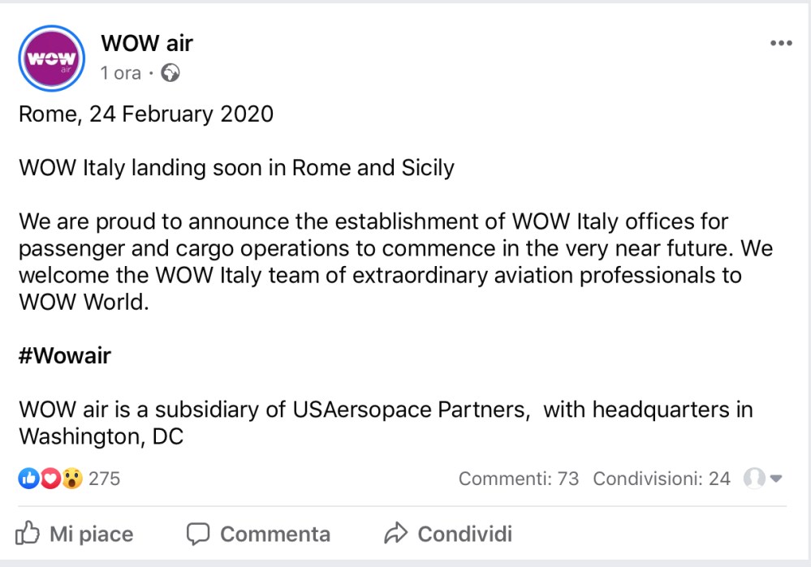Select the 'Commenta' text label
This screenshot has width=811, height=567.
274,535
